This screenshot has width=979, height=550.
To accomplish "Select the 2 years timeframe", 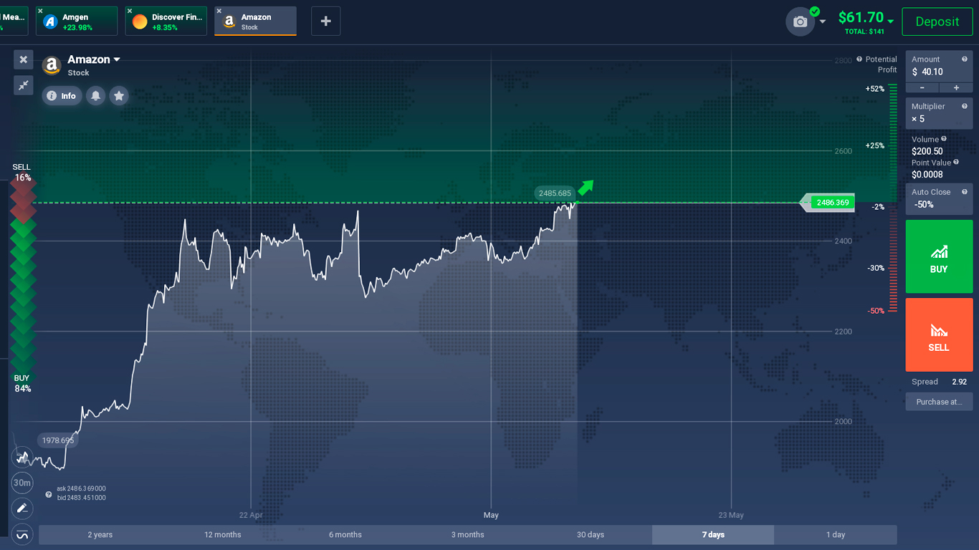I will pos(100,535).
